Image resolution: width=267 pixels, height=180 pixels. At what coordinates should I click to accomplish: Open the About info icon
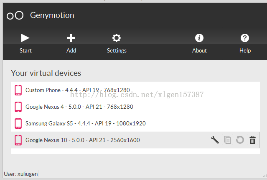199,38
